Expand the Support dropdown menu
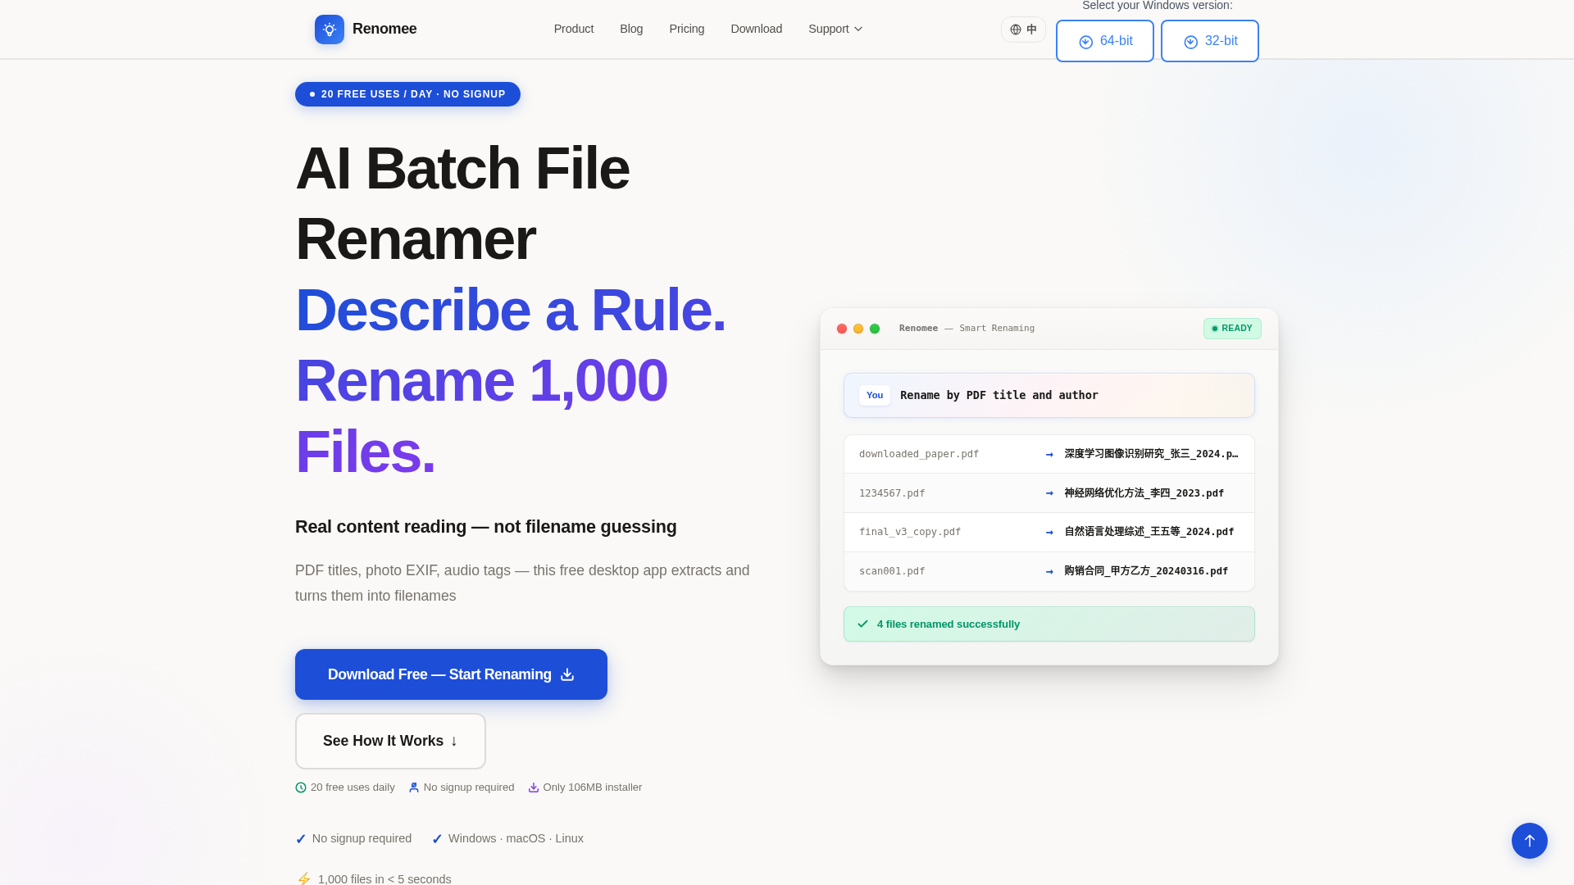The height and width of the screenshot is (885, 1574). click(x=835, y=29)
